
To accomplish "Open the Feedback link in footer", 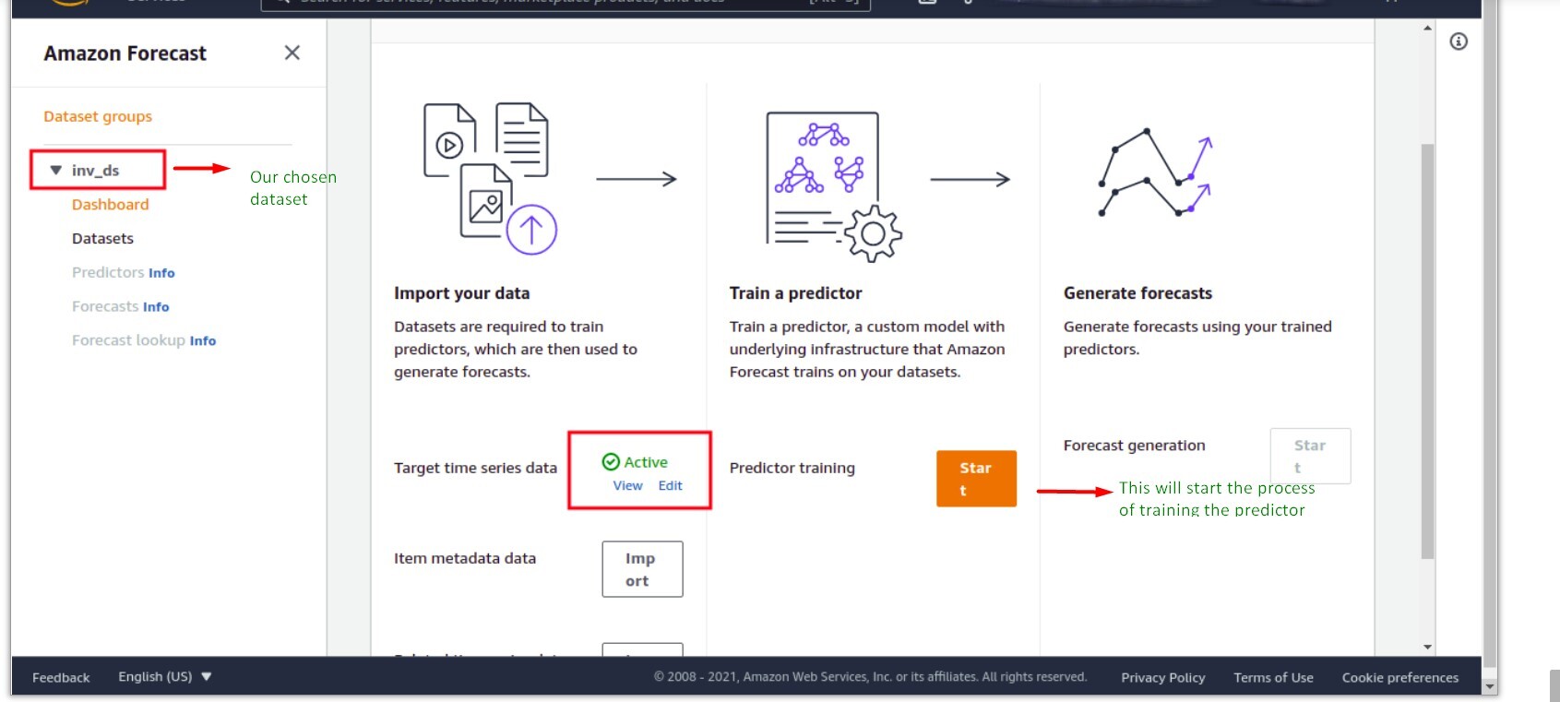I will [x=61, y=677].
